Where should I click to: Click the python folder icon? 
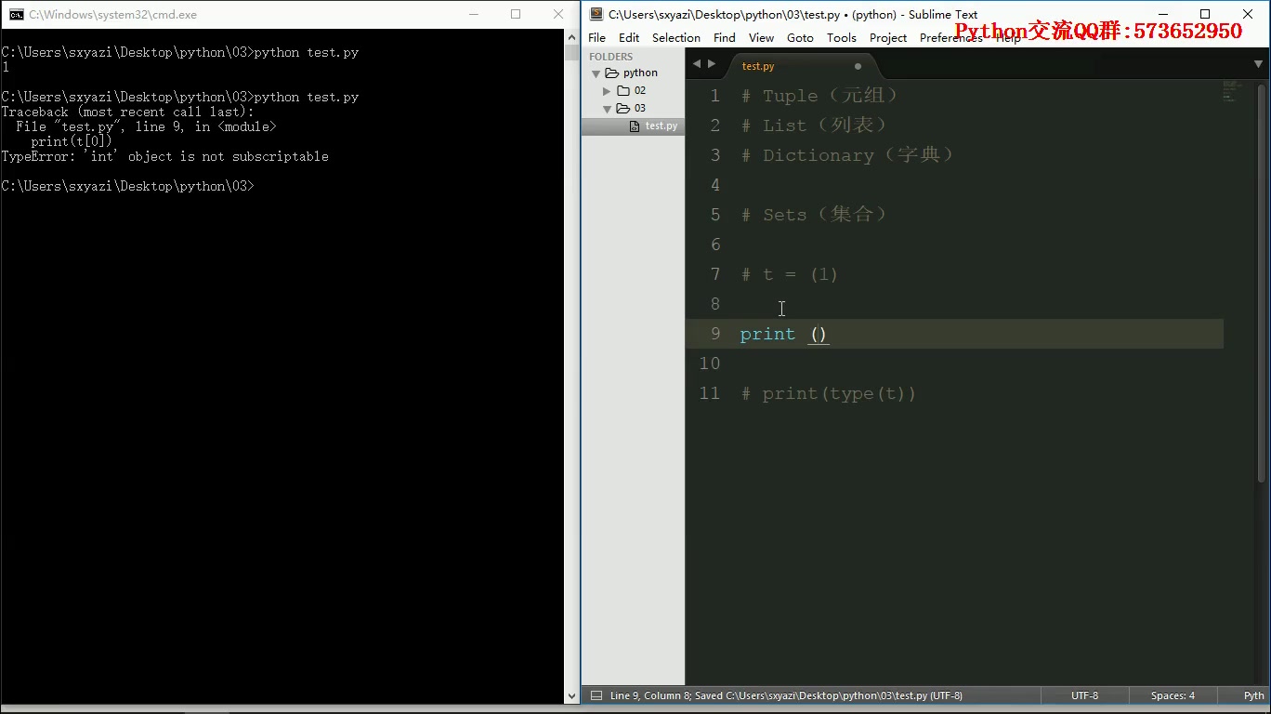pyautogui.click(x=611, y=73)
